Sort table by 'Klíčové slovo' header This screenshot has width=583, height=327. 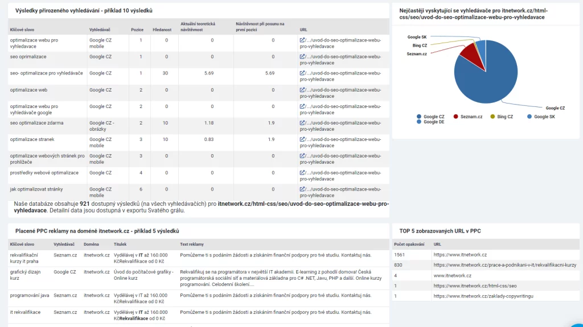22,30
